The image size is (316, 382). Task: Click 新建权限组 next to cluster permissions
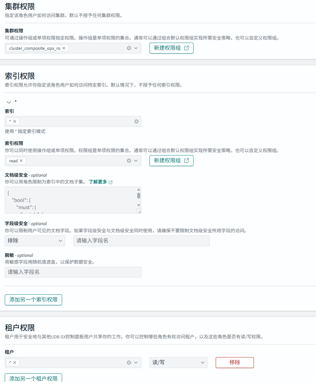tap(171, 48)
